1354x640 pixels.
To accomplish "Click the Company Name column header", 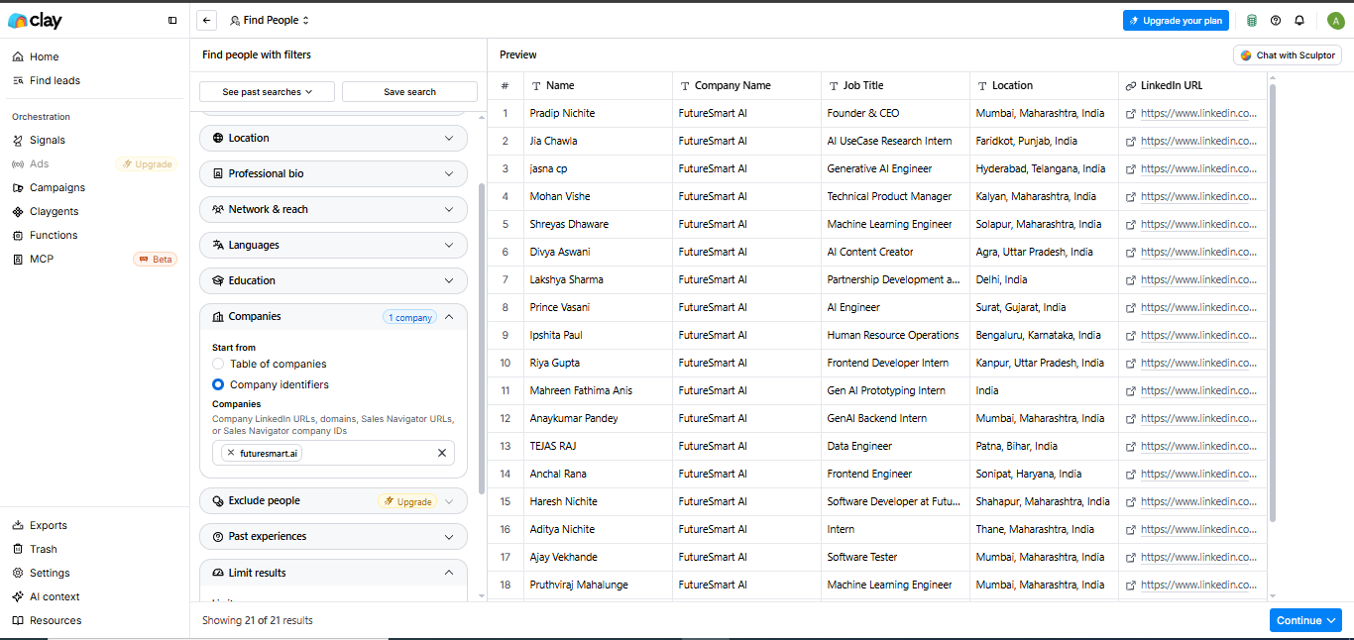I will click(x=746, y=85).
